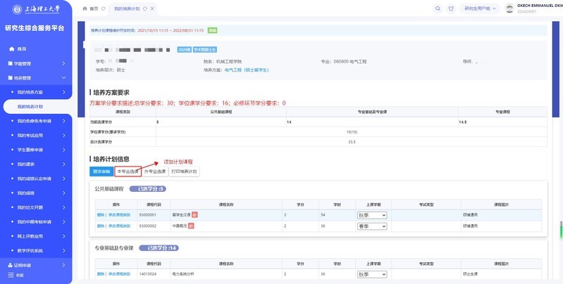Open semester dropdown for 中国概况 course
This screenshot has width=563, height=284.
click(373, 225)
